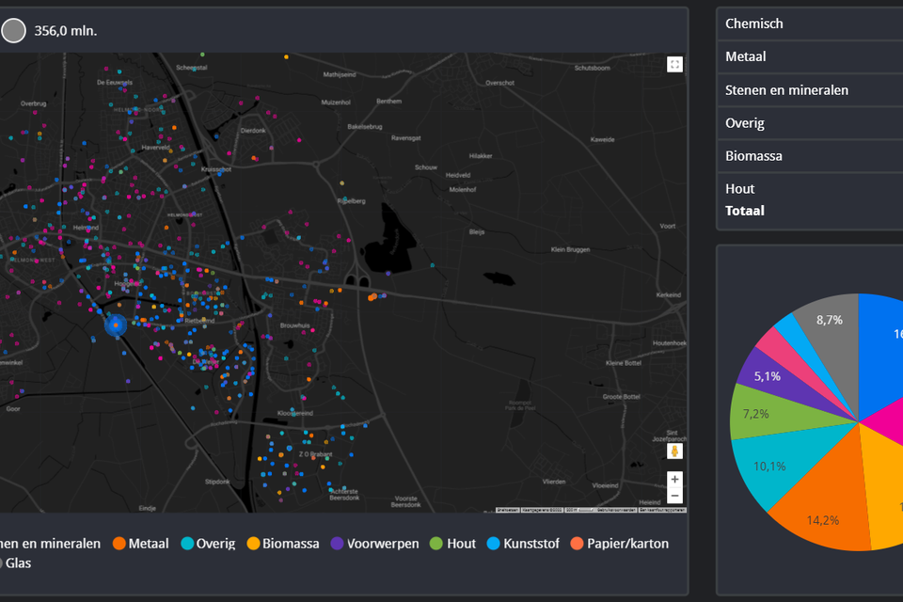Viewport: 903px width, 602px height.
Task: Click the large blue circle marker on map
Action: point(116,325)
